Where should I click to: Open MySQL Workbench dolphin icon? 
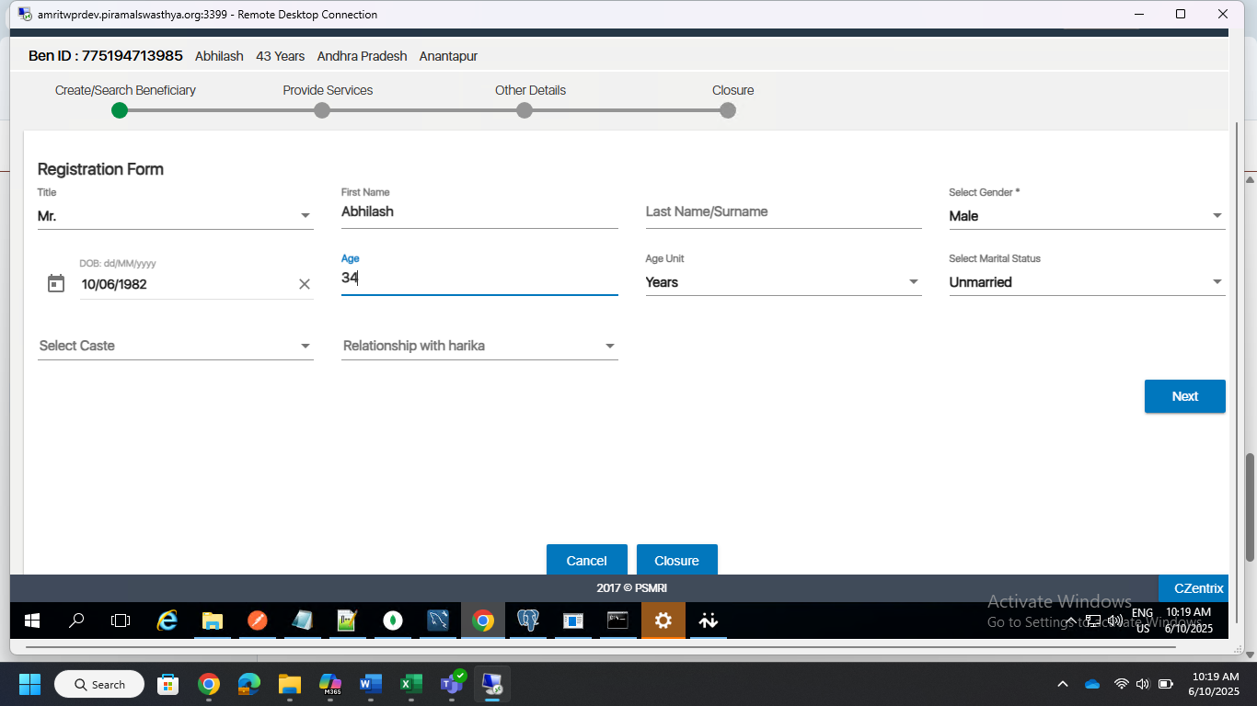coord(438,621)
